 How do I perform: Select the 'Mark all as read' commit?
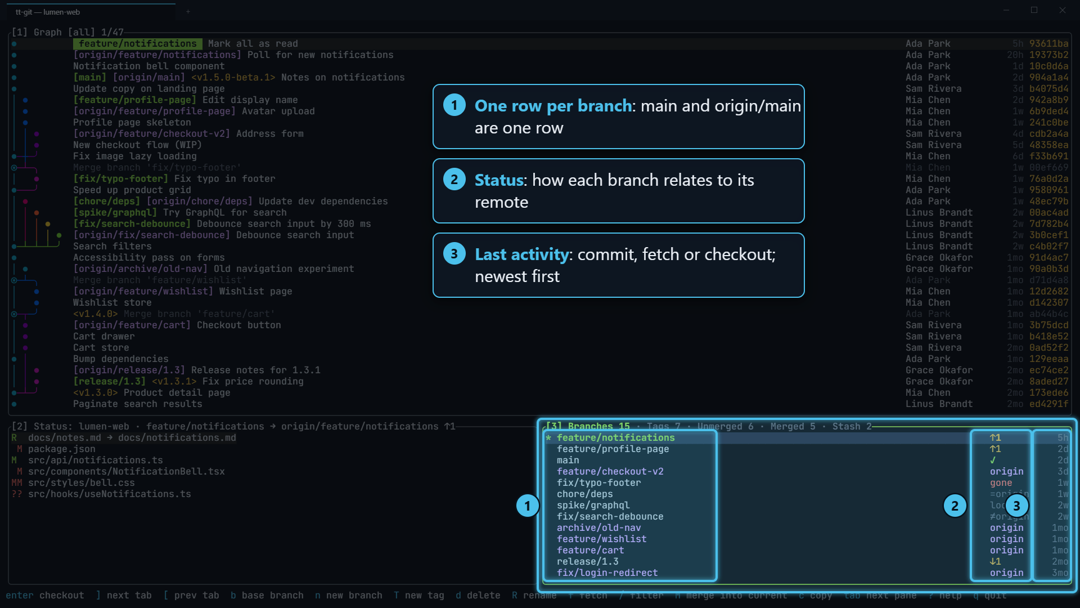coord(540,43)
